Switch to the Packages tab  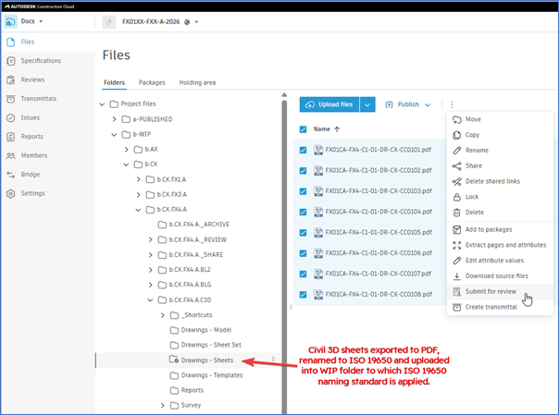(x=152, y=82)
